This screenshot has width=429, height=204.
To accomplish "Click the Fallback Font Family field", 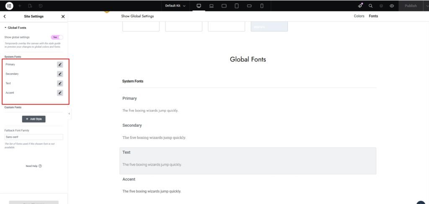I will click(34, 137).
